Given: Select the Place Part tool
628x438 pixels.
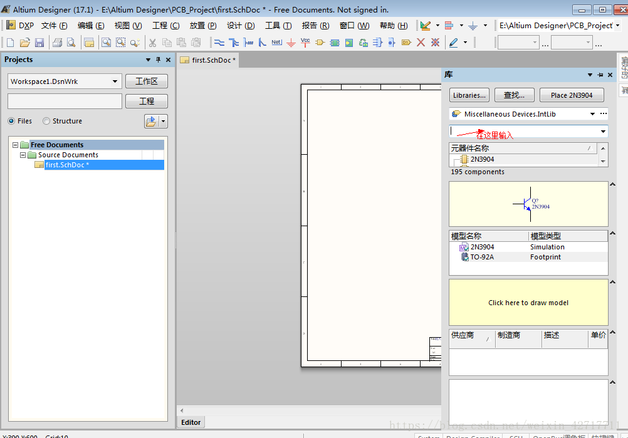Looking at the screenshot, I should click(x=320, y=43).
